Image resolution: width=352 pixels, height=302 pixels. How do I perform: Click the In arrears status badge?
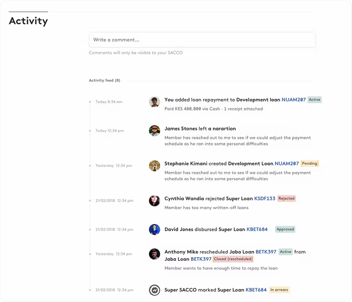point(279,290)
